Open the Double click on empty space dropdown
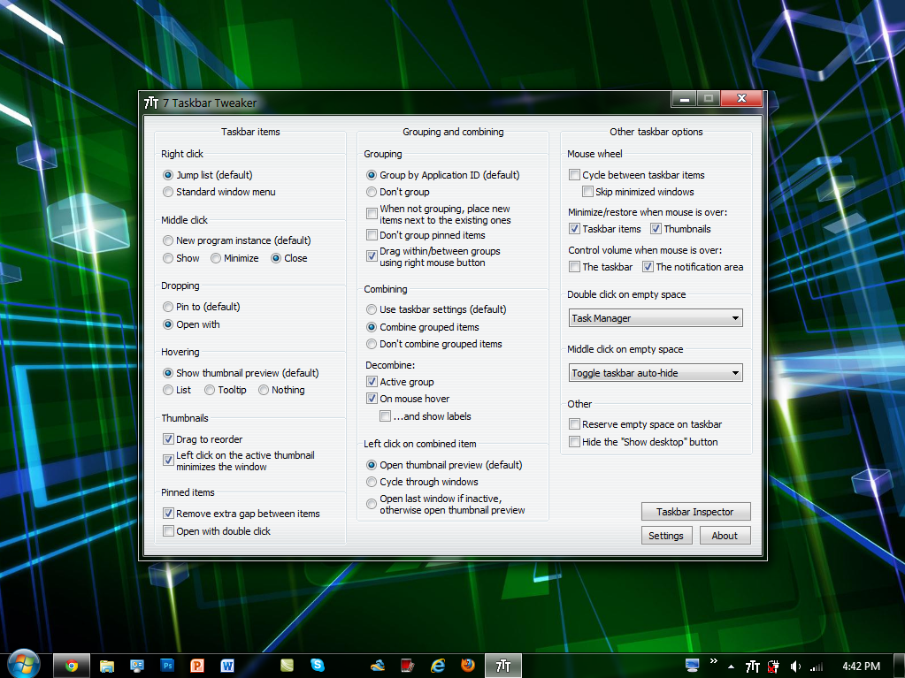This screenshot has width=905, height=678. pyautogui.click(x=655, y=317)
